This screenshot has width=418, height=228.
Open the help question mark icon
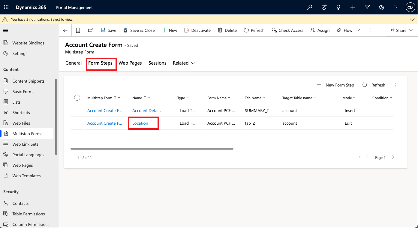(x=396, y=7)
